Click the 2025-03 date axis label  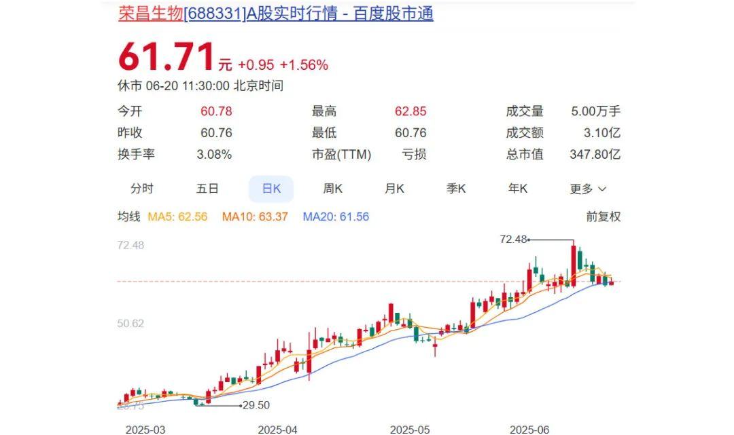click(x=145, y=430)
